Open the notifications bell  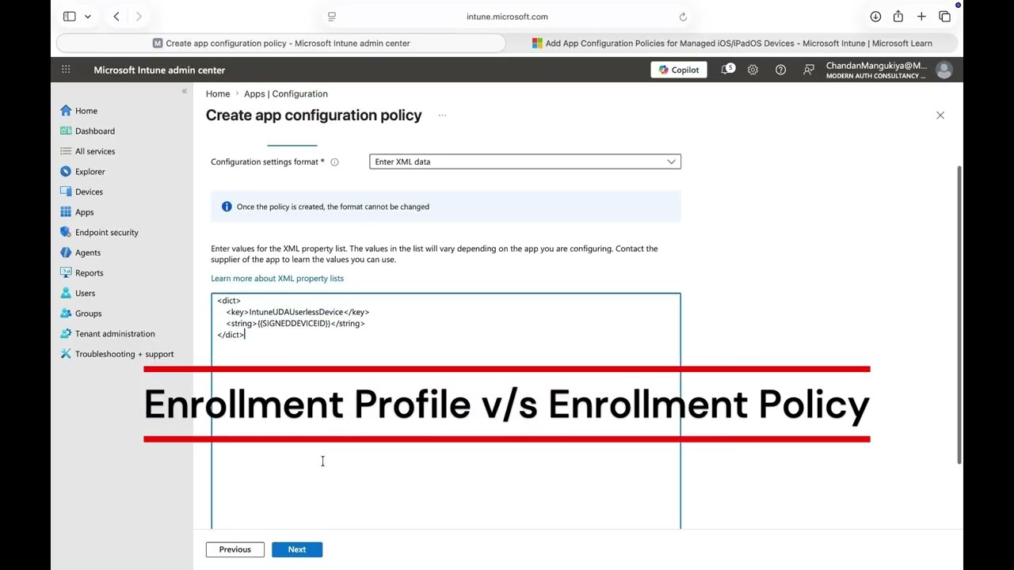point(726,70)
